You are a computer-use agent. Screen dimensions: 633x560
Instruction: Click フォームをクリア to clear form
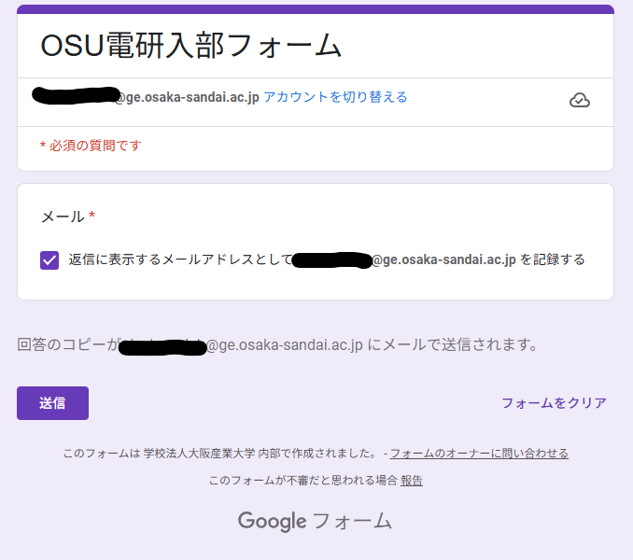pyautogui.click(x=554, y=402)
